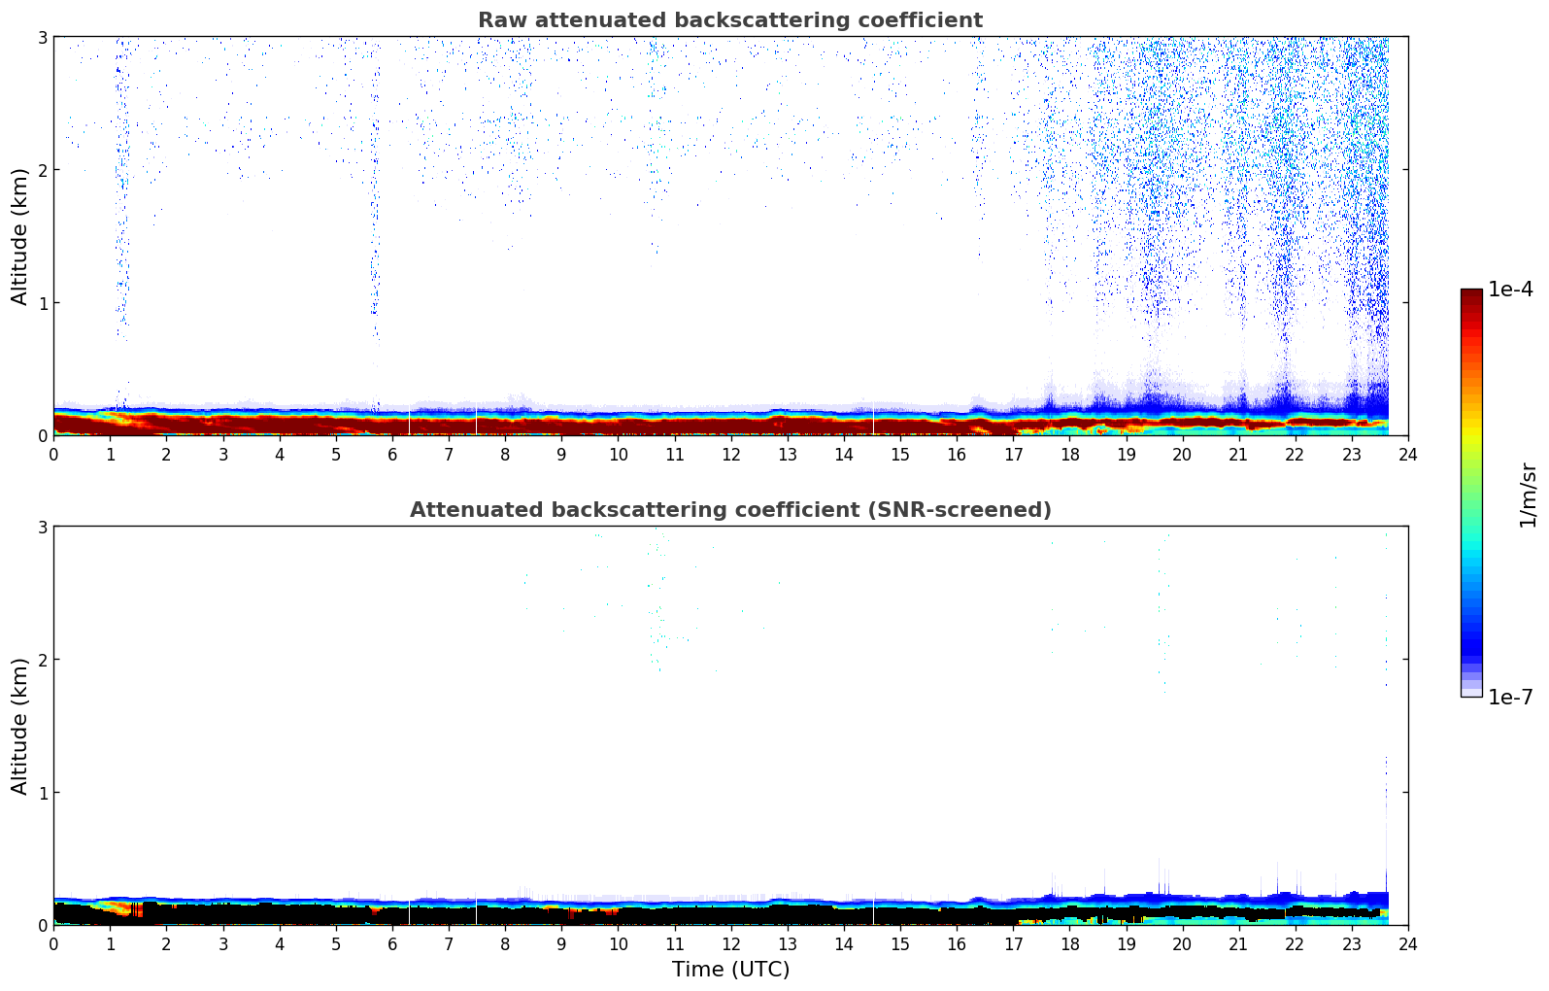Click altitude tick "2" of the raw plot
1549x991 pixels.
pyautogui.click(x=42, y=170)
